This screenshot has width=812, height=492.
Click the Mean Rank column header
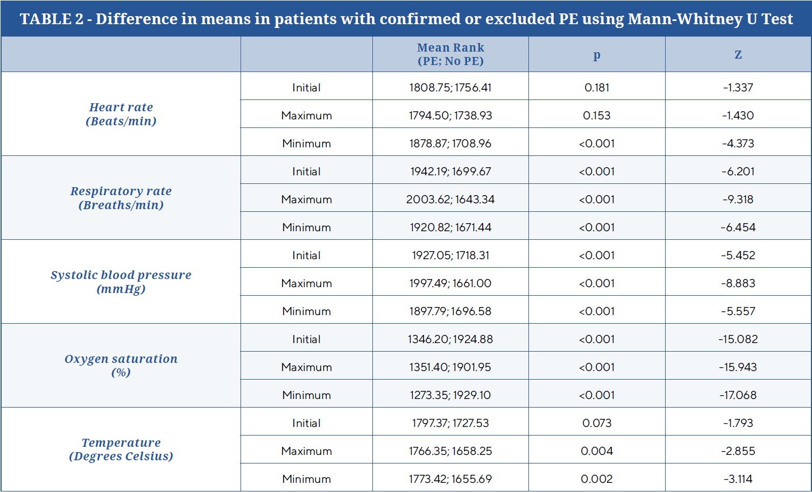point(450,54)
